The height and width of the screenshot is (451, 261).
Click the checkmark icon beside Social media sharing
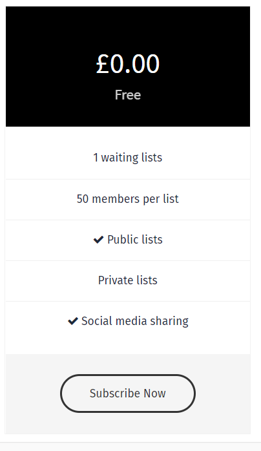73,321
